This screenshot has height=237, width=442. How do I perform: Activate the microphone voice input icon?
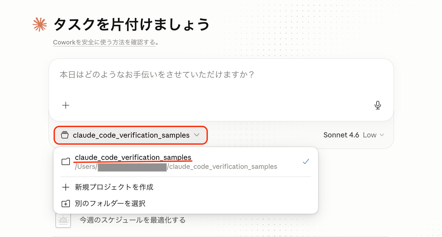pos(378,105)
